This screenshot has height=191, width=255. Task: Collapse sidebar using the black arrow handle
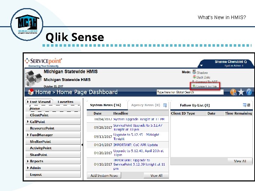pyautogui.click(x=82, y=145)
